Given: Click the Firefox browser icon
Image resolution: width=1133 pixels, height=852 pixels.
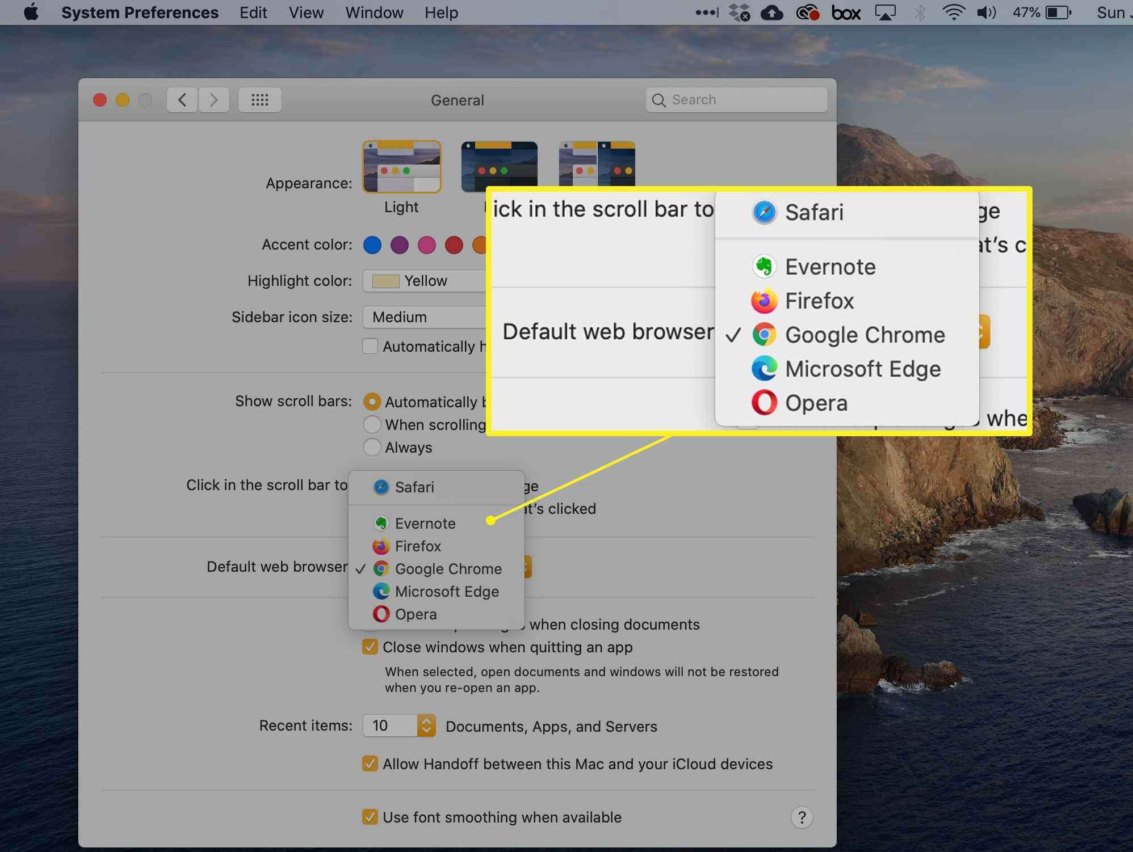Looking at the screenshot, I should click(380, 545).
